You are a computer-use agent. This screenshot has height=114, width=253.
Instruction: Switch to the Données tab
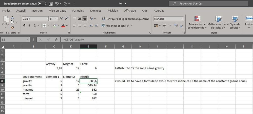(x=96, y=11)
